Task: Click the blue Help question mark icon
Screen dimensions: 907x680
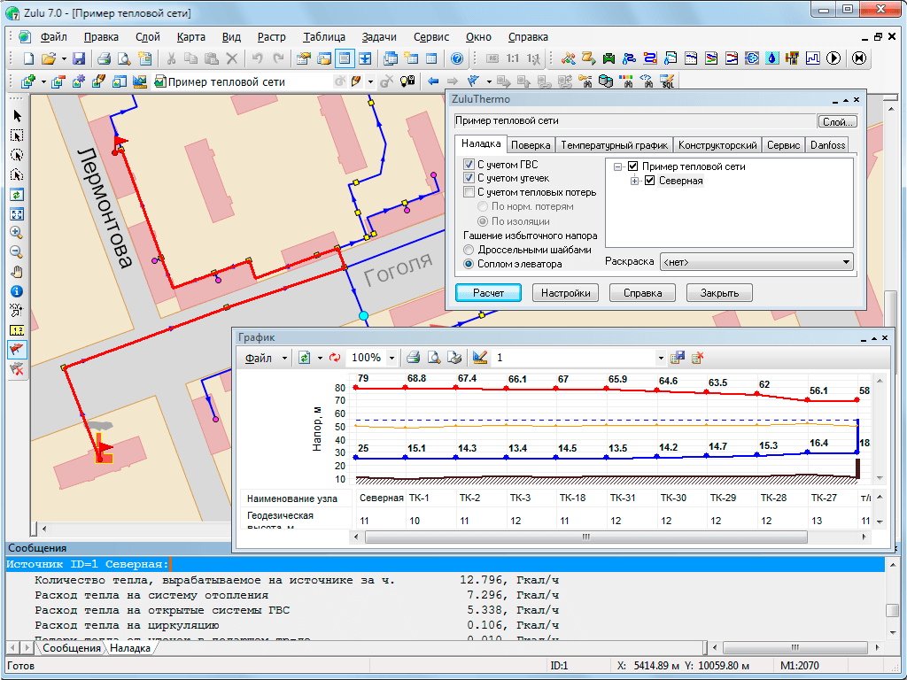Action: coord(457,58)
